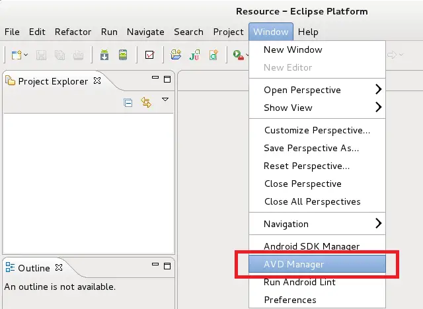Open the Refactor menu
The width and height of the screenshot is (423, 309).
point(73,32)
